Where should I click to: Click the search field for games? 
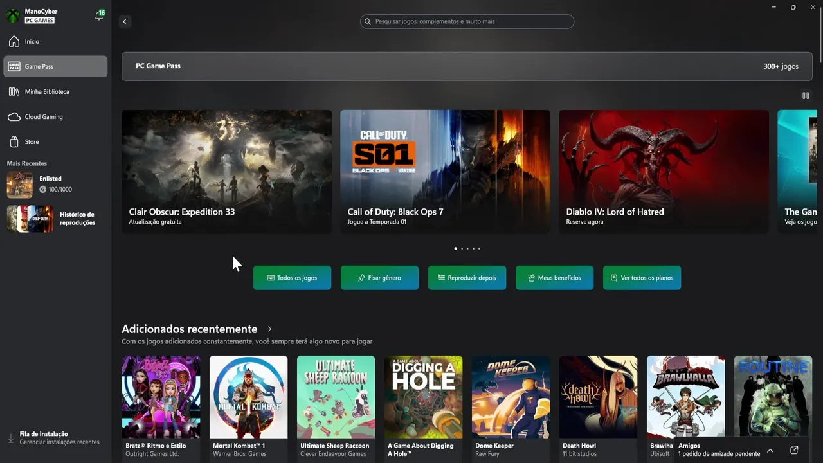tap(467, 21)
